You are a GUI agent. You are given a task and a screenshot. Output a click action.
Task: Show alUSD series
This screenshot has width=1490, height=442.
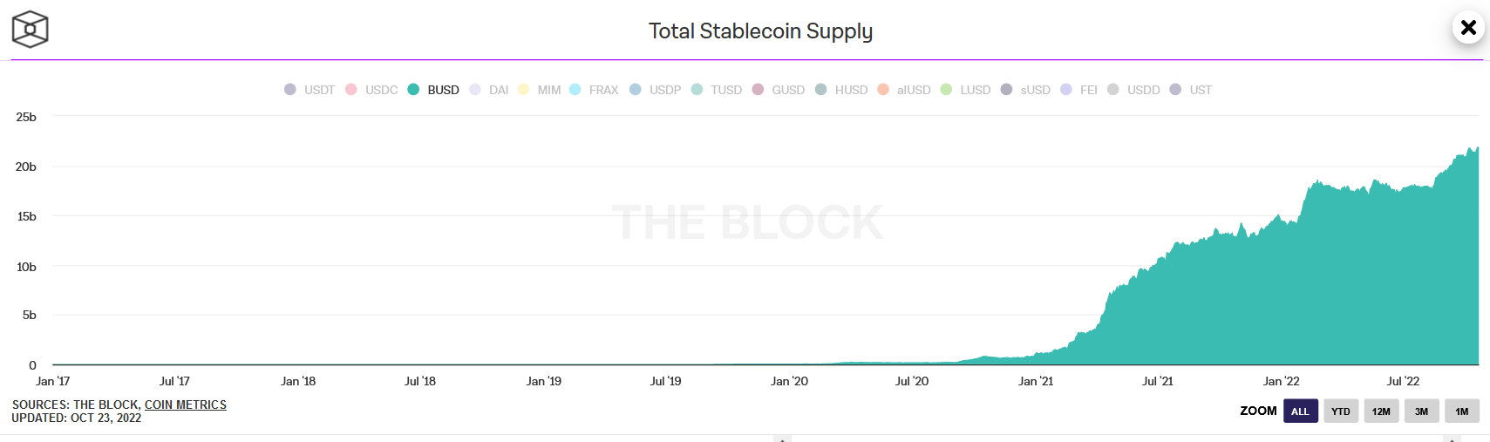click(904, 90)
